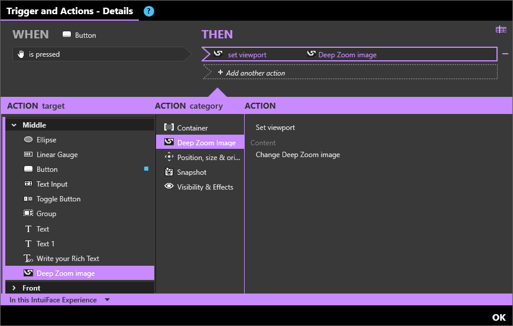
Task: Select Ellipse as action target
Action: click(80, 139)
